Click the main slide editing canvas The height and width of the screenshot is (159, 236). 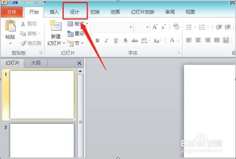pyautogui.click(x=210, y=111)
